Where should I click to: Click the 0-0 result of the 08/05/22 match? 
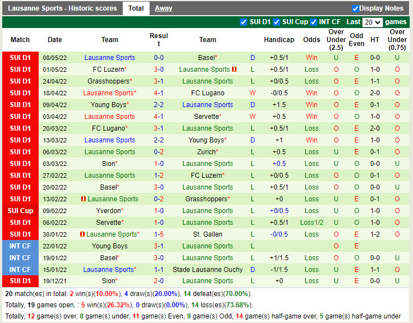159,58
